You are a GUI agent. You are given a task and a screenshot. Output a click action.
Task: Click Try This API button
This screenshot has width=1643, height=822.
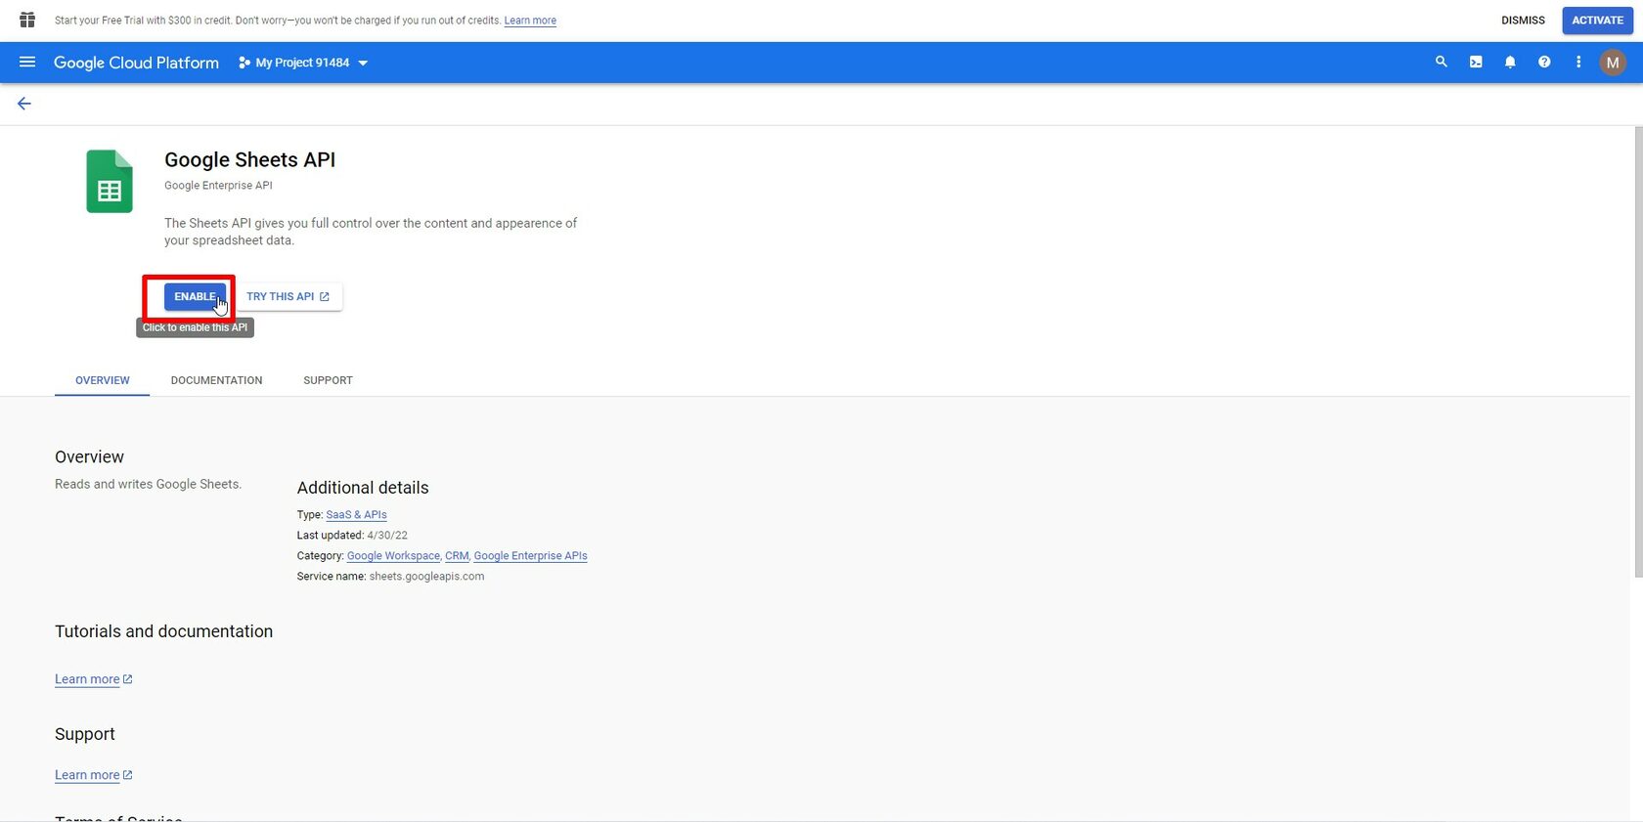[x=289, y=296]
